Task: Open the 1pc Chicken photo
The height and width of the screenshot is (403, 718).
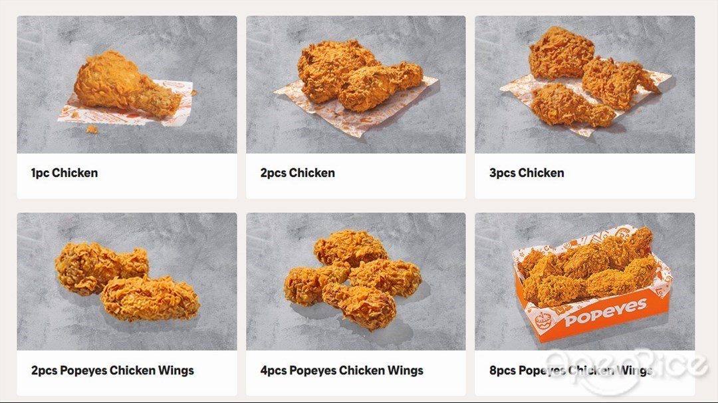Action: [x=127, y=84]
